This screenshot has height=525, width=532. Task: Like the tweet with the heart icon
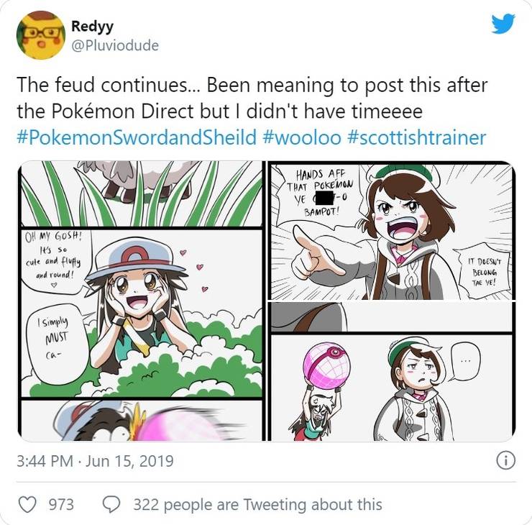pos(27,505)
